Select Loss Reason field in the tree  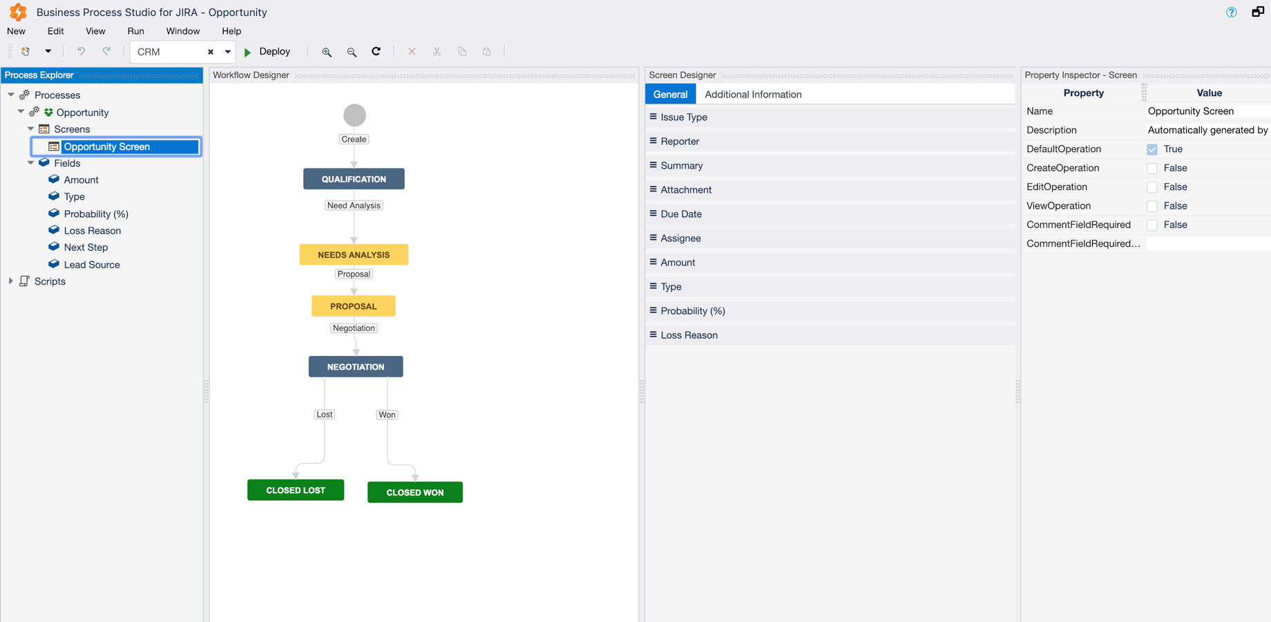point(92,230)
